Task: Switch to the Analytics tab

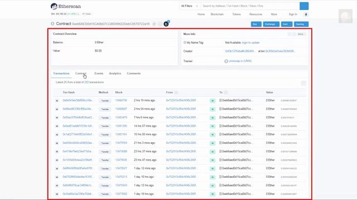Action: (115, 73)
